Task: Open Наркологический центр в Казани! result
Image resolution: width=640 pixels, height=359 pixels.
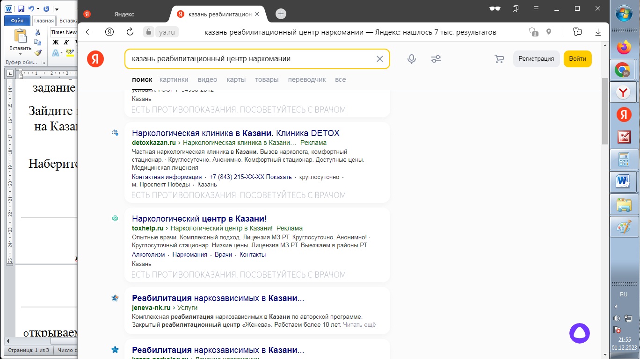Action: click(x=199, y=219)
